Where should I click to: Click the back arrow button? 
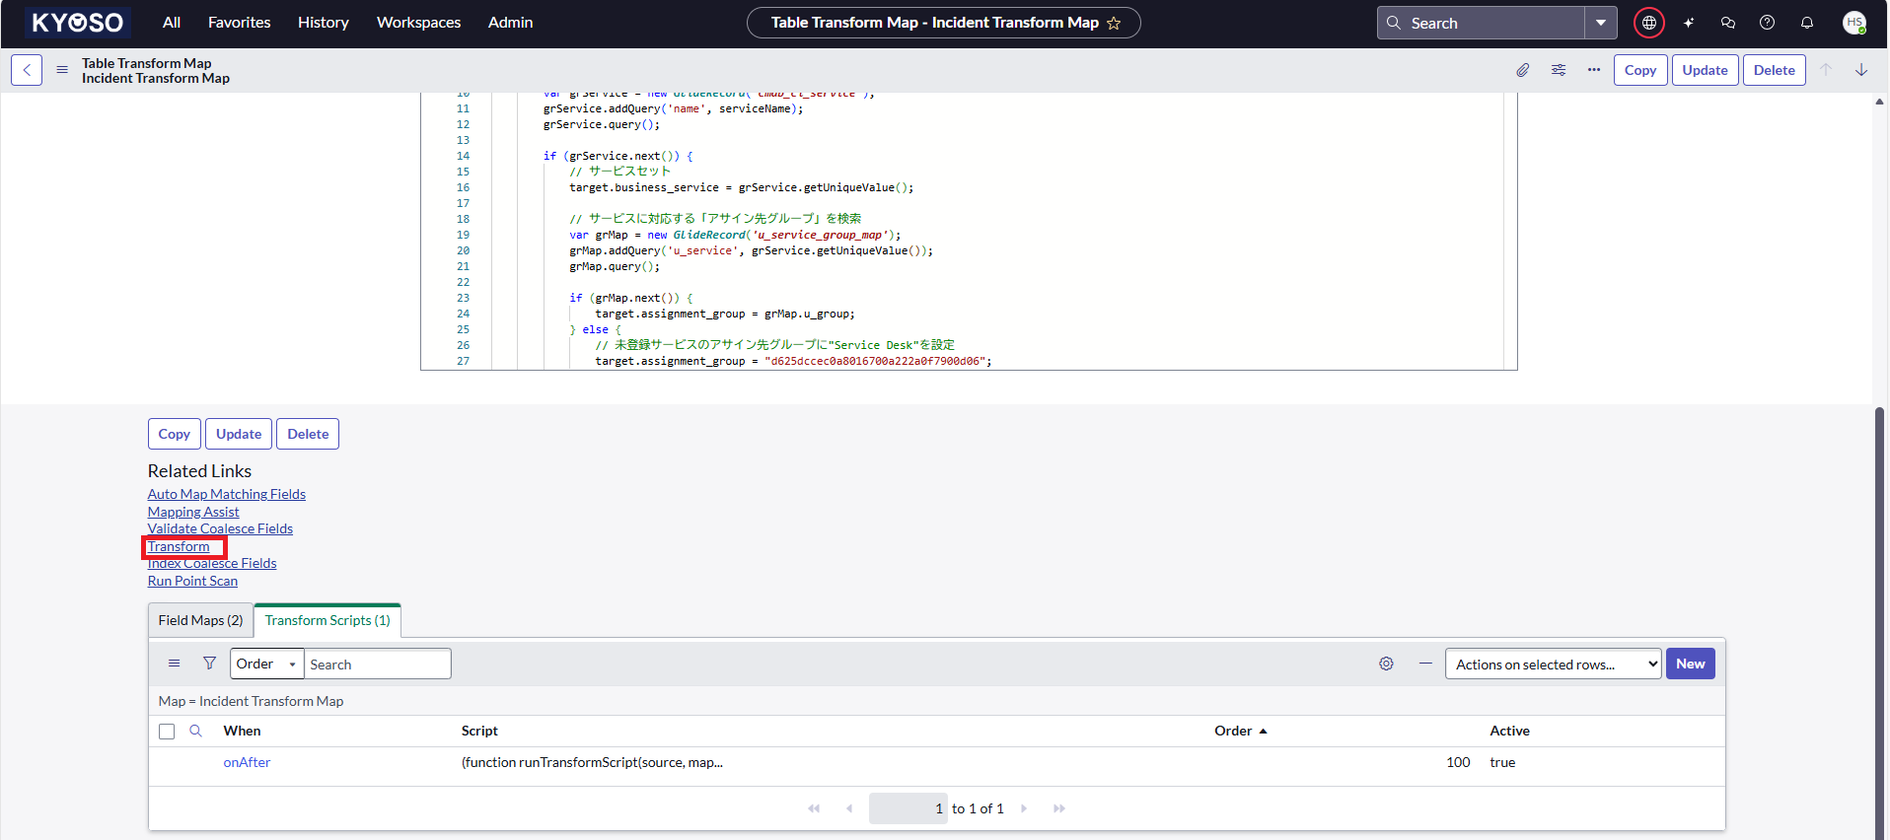(27, 70)
